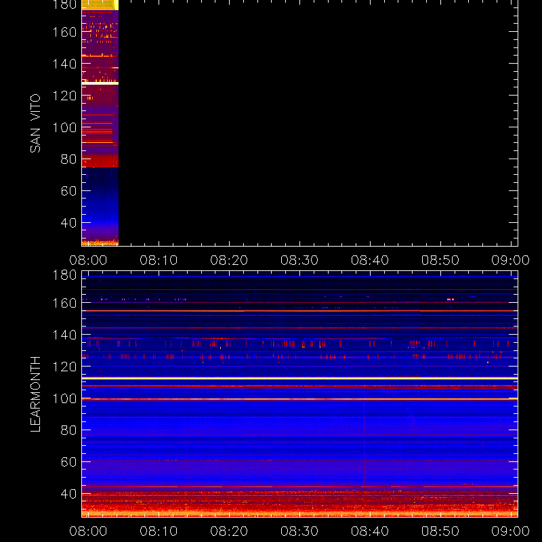The height and width of the screenshot is (542, 542).
Task: Pick the 180 label on LEARMONTH axis
Action: [x=64, y=275]
